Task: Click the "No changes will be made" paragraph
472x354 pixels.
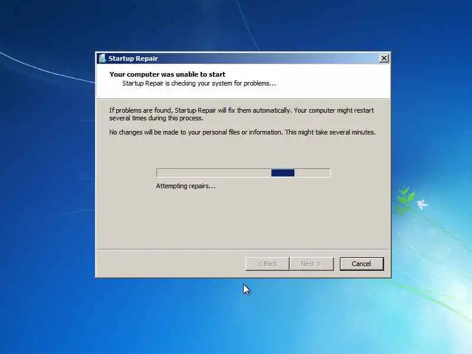Action: (x=242, y=132)
